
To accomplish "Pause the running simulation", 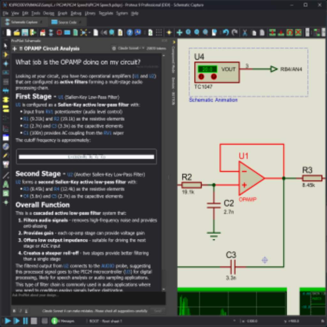I will point(25,321).
